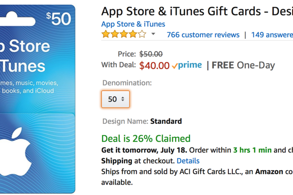Click the Details shipping link
293x195 pixels.
188,161
